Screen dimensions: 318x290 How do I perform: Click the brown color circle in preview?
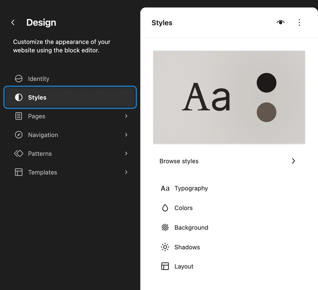267,112
